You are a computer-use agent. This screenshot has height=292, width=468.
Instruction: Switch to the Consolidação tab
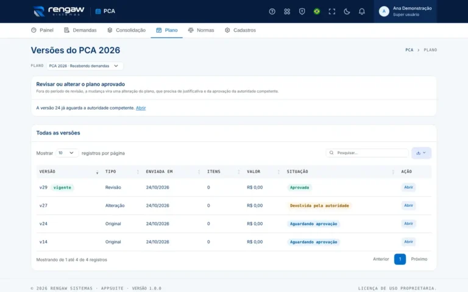point(126,30)
